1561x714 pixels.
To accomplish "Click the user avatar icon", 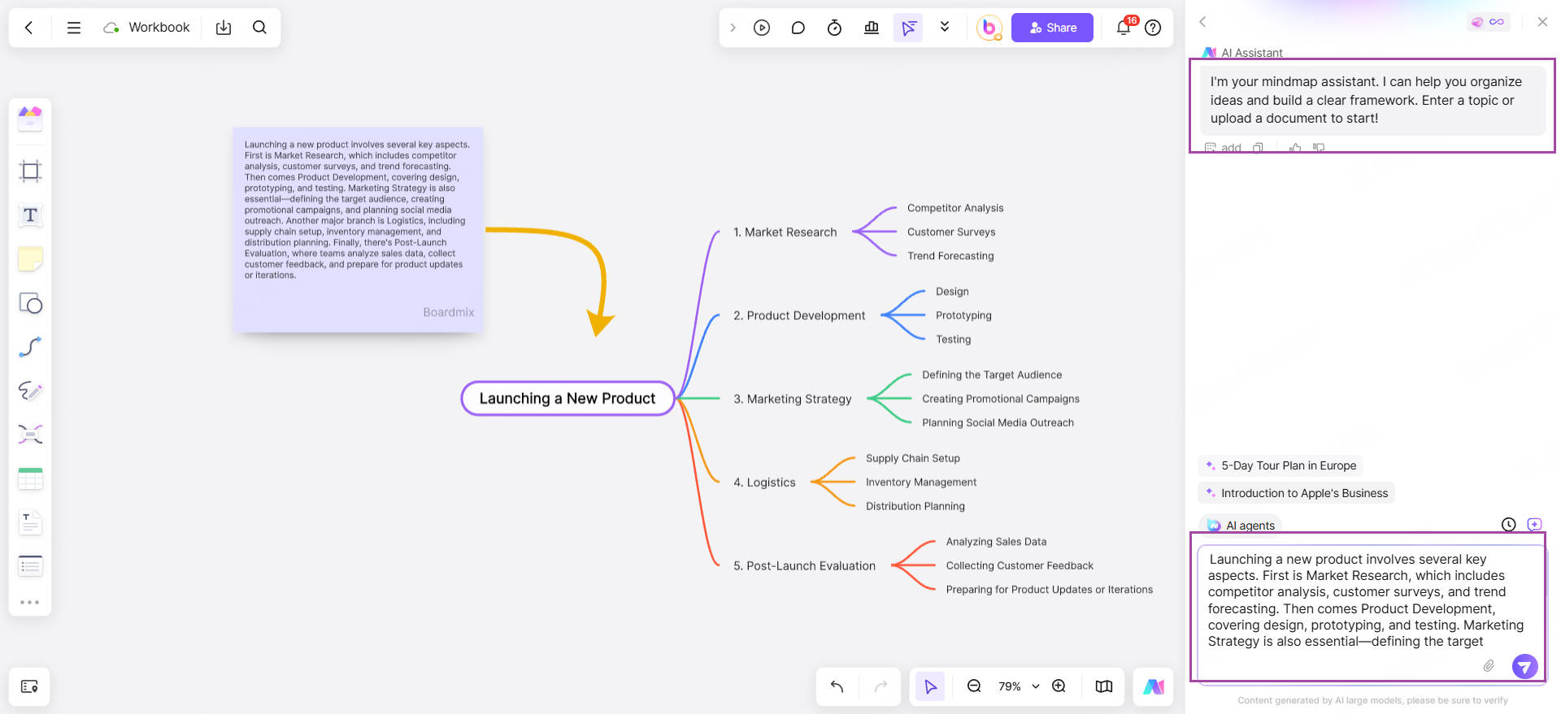I will (x=989, y=28).
